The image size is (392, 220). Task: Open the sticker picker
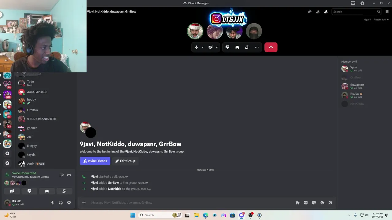pos(314,203)
